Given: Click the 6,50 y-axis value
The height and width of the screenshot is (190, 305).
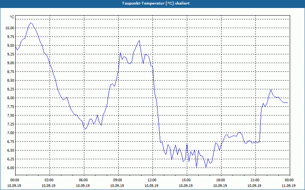Looking at the screenshot, I should (10, 150).
